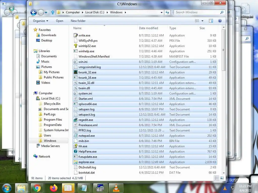Switch to Details view in status bar

pos(216,178)
